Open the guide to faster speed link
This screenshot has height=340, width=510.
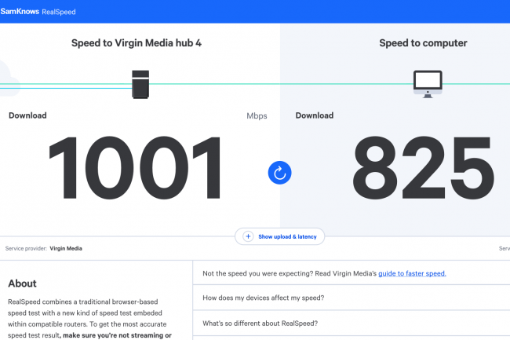point(412,273)
